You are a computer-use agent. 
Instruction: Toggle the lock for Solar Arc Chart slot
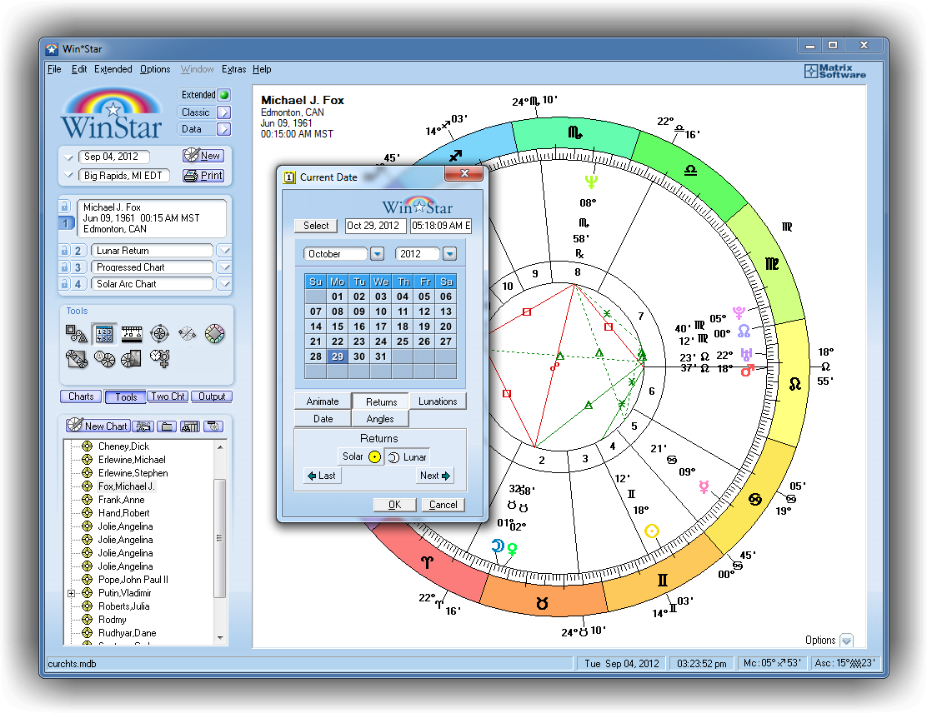[x=64, y=284]
